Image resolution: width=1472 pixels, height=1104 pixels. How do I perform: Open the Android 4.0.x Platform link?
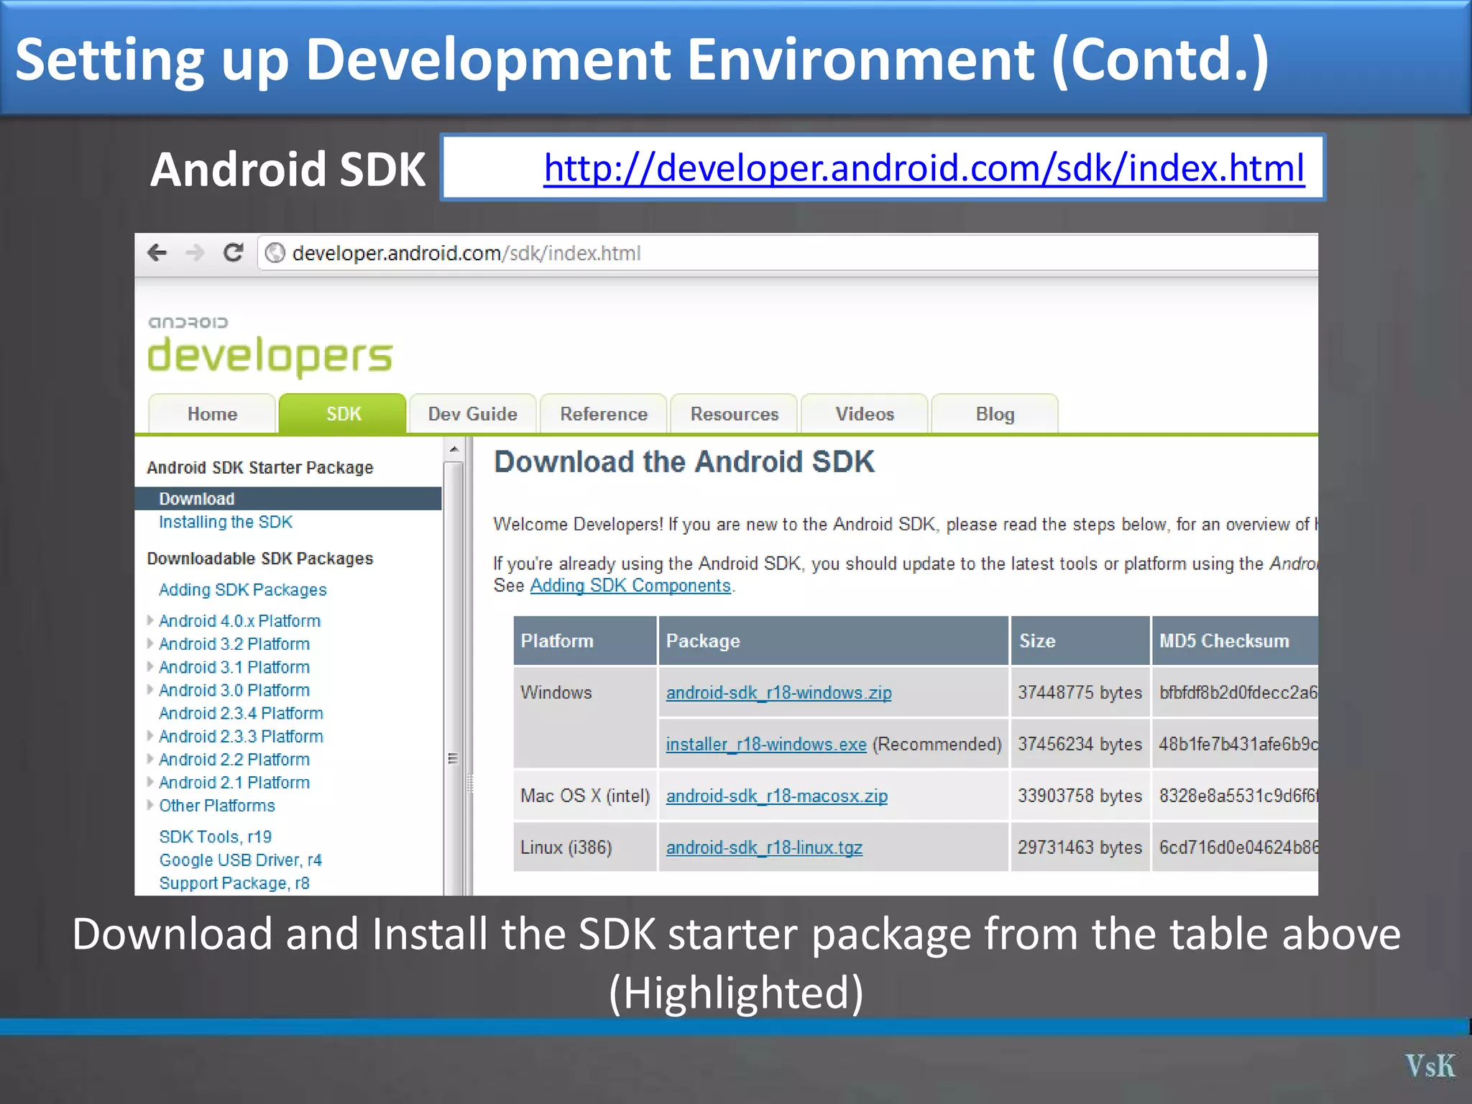(240, 620)
